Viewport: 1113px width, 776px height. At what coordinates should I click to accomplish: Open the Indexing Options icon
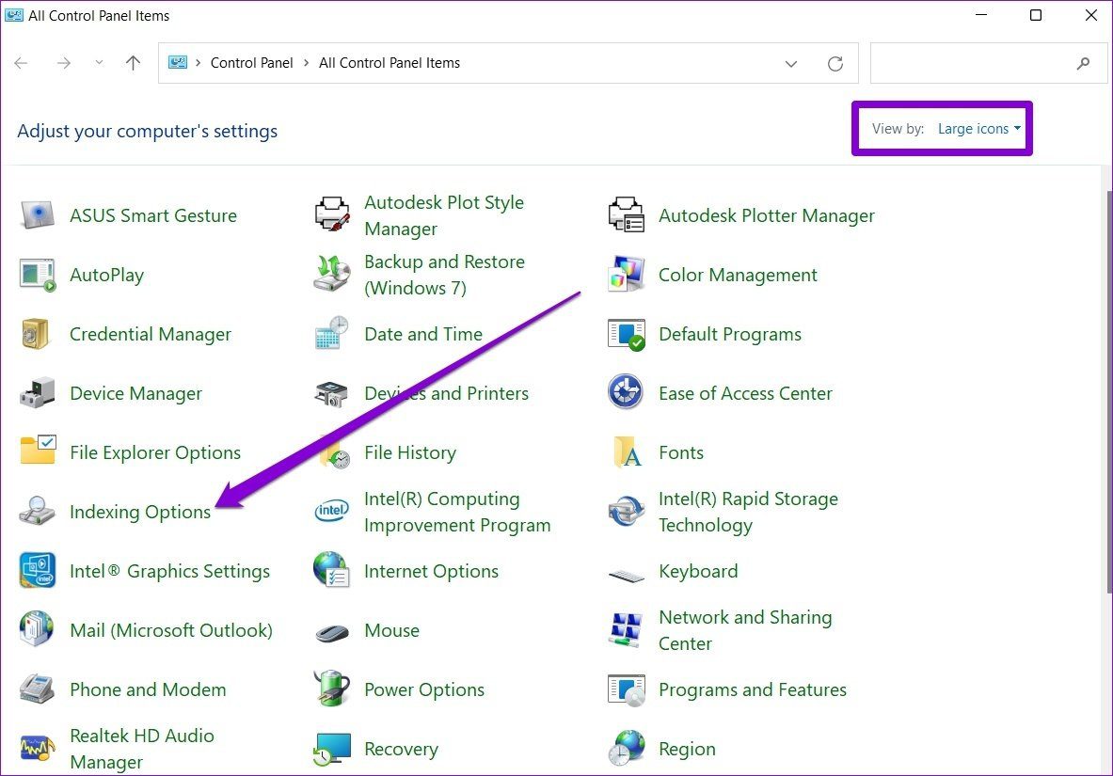point(37,511)
